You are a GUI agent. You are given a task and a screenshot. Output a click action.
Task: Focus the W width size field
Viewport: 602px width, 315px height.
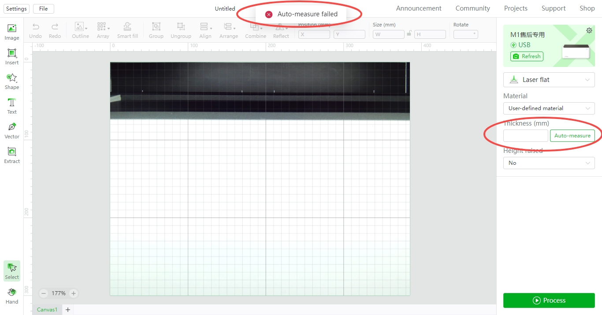(x=389, y=34)
